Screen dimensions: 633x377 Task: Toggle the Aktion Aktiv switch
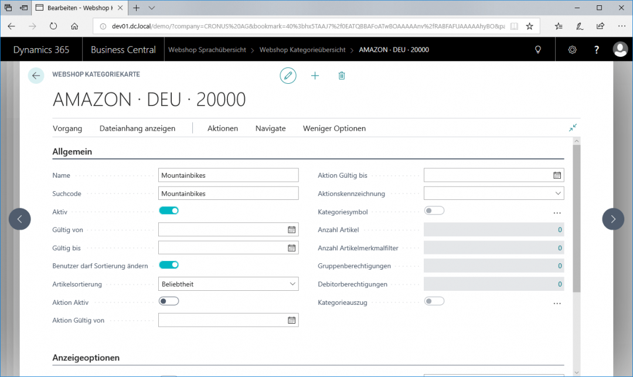coord(169,301)
